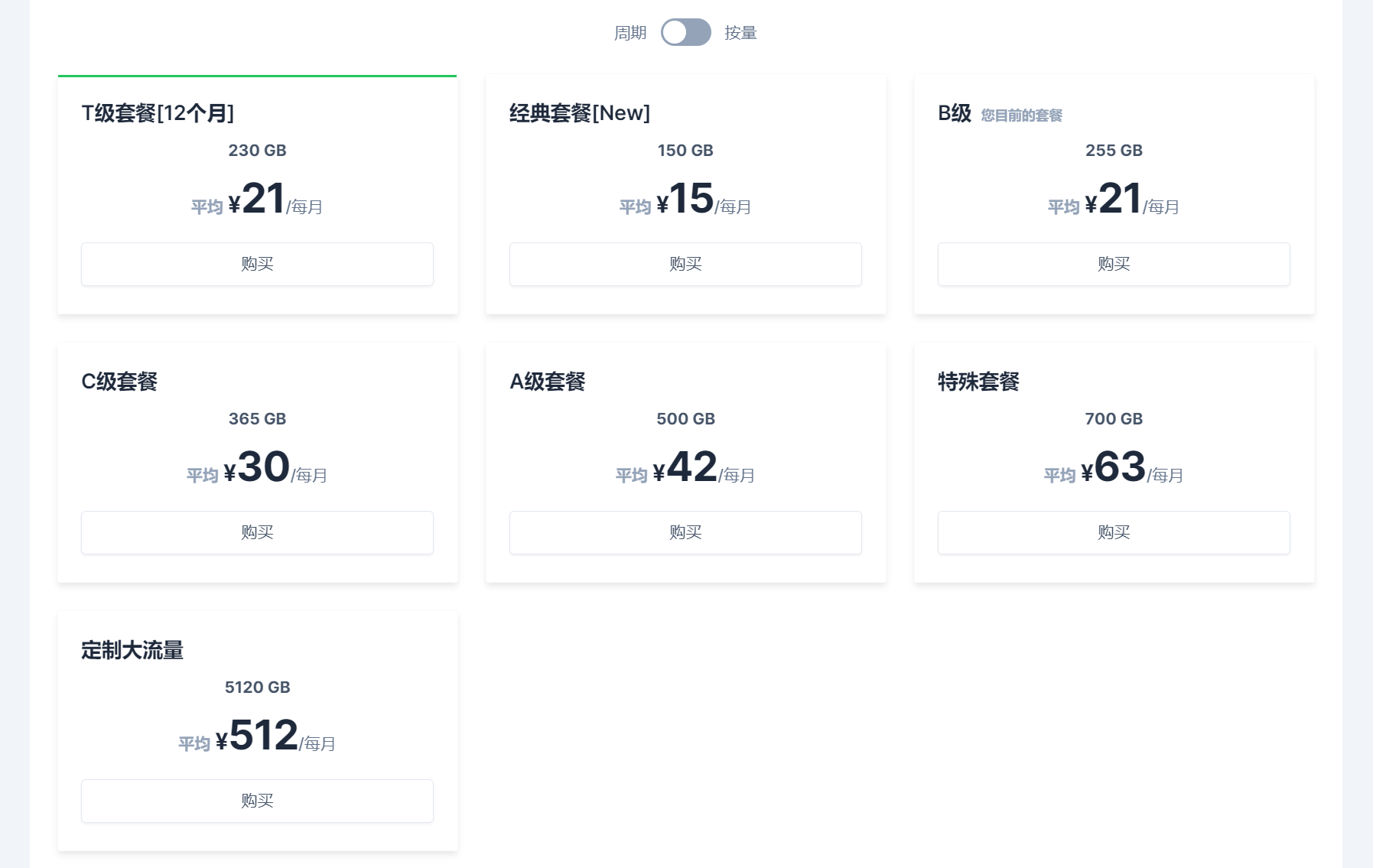Click the 特殊套餐 card title
1373x868 pixels.
pyautogui.click(x=978, y=382)
